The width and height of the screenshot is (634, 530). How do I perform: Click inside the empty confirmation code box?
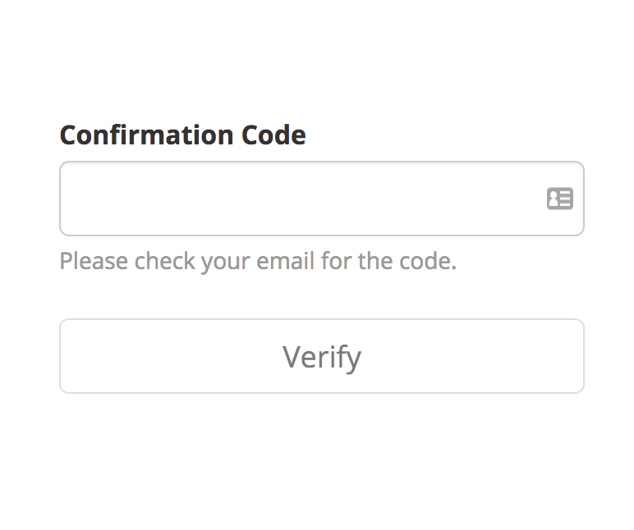coord(322,199)
